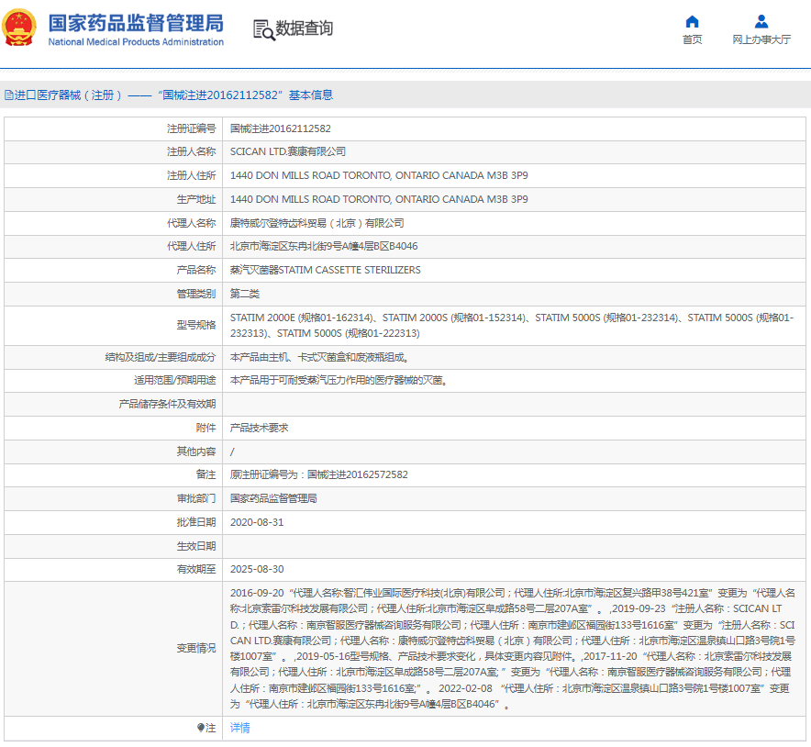Viewport: 811px width, 747px height.
Task: Click the 备注 row label
Action: pos(206,474)
